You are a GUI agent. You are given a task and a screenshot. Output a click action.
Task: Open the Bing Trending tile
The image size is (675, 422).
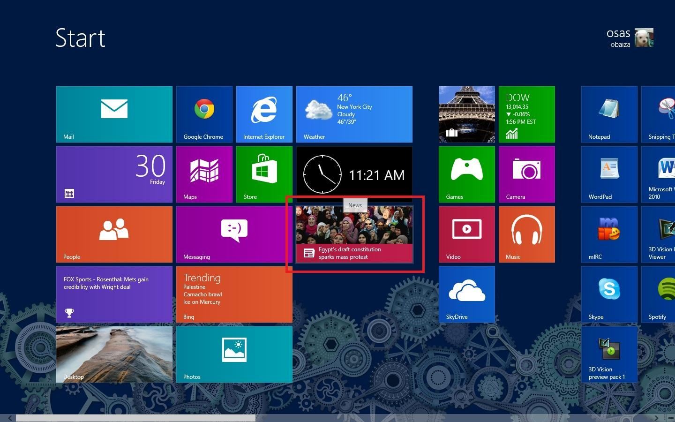(234, 294)
